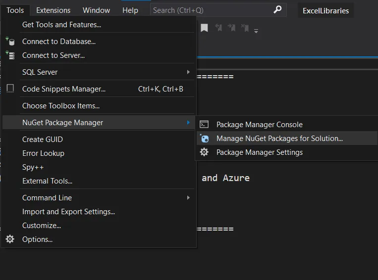The width and height of the screenshot is (378, 280).
Task: Click the ExcelLibraries solution name button
Action: pos(325,10)
